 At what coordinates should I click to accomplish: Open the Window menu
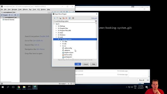tap(43, 9)
